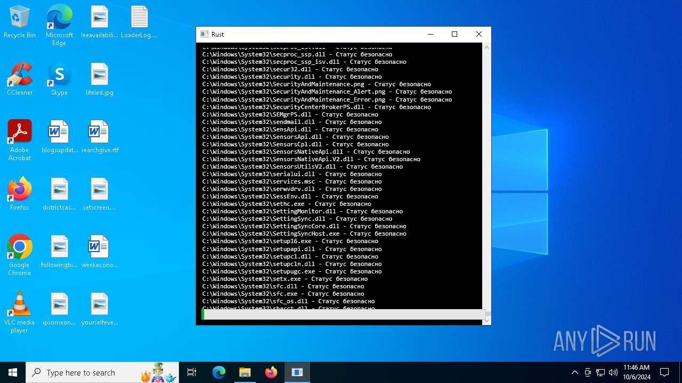Select the weekecono... Word document

tap(99, 252)
